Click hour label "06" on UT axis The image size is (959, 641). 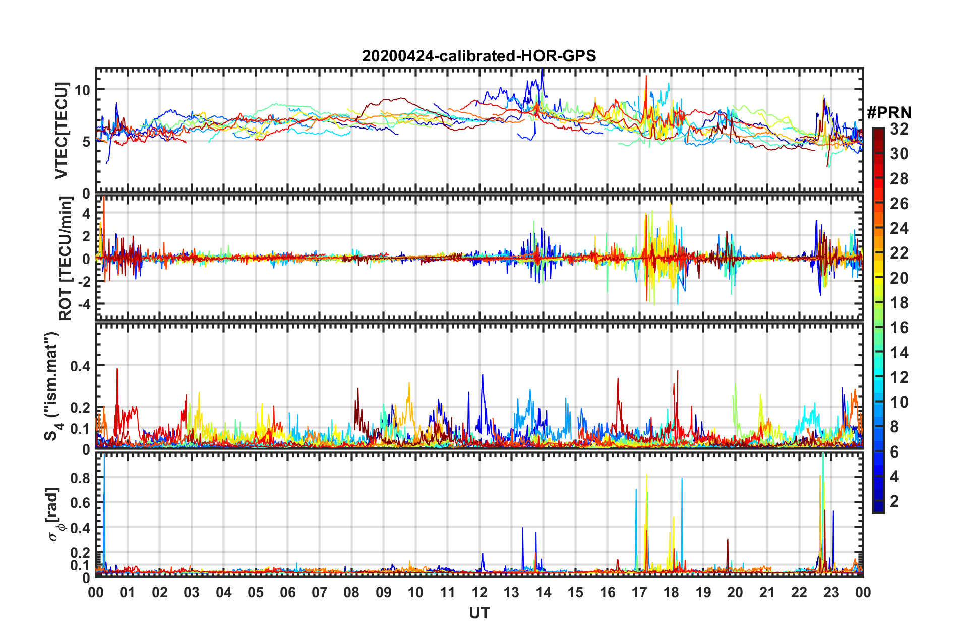coord(288,592)
